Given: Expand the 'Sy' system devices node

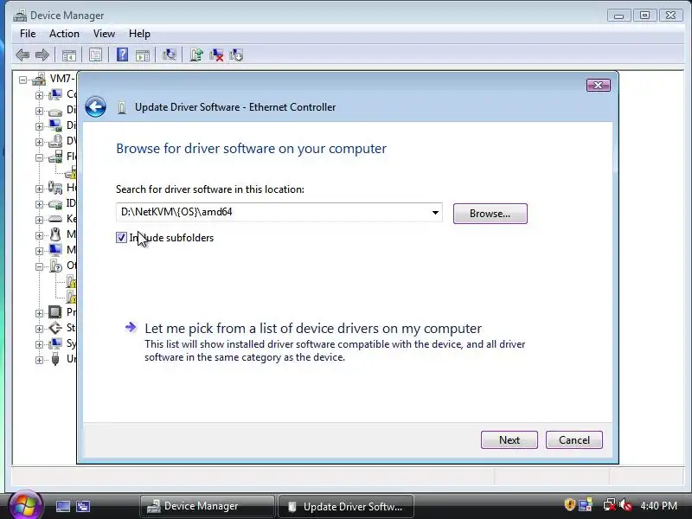Looking at the screenshot, I should tap(39, 344).
